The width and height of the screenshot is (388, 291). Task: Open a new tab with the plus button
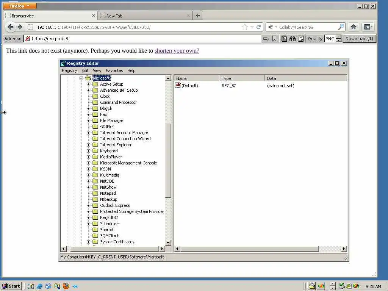pos(197,16)
